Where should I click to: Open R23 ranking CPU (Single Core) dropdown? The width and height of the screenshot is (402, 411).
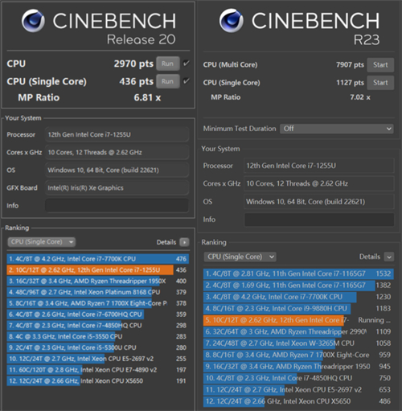[240, 257]
